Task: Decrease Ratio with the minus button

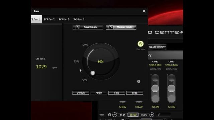Action: 115,115
